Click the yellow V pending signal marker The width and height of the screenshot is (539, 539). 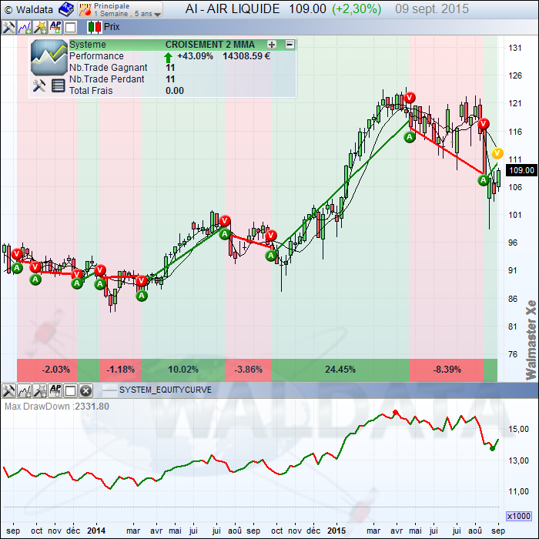pyautogui.click(x=497, y=153)
